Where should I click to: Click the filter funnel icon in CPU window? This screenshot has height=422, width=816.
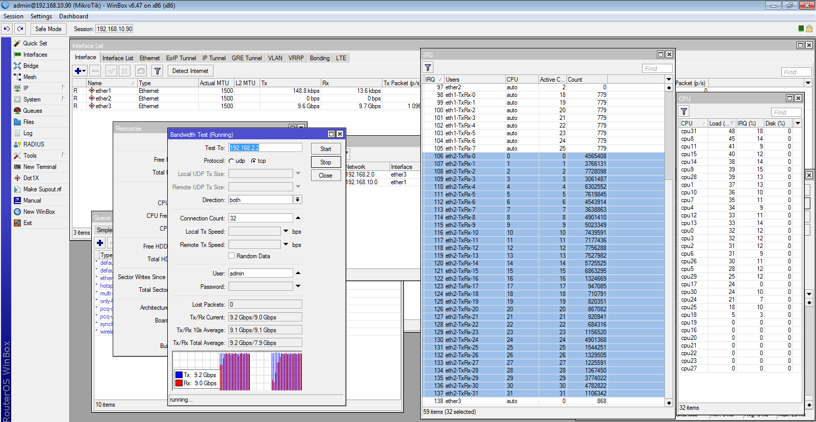pyautogui.click(x=684, y=111)
